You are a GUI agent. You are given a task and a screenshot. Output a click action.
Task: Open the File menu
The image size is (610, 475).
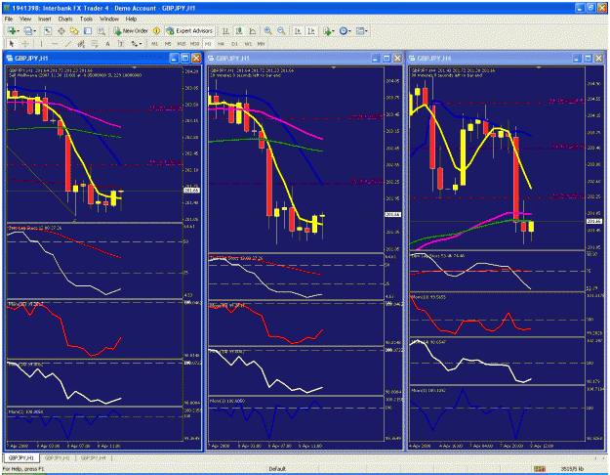(x=9, y=19)
